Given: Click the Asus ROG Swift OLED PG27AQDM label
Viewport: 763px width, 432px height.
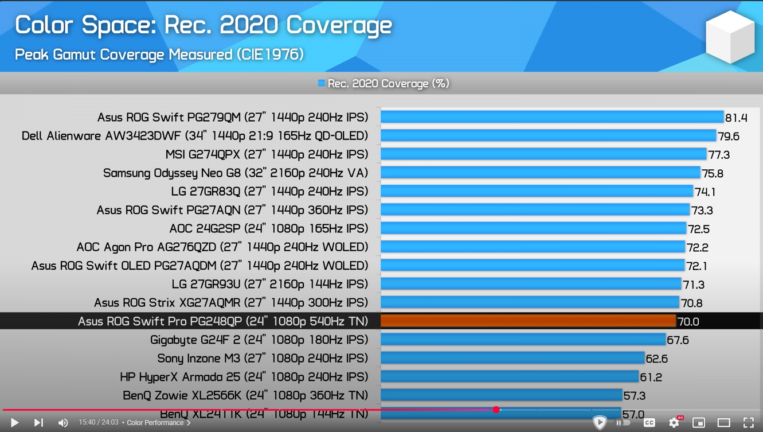Looking at the screenshot, I should tap(199, 266).
